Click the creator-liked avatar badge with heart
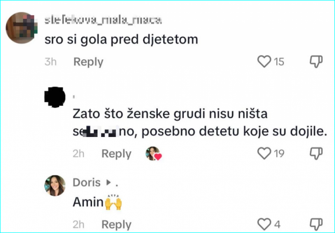Viewport: 335px width, 233px height. 153,154
